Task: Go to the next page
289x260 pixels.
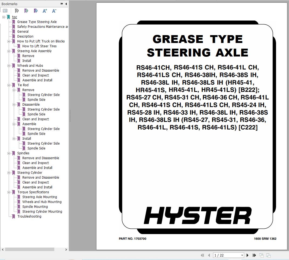Action: pos(247,255)
